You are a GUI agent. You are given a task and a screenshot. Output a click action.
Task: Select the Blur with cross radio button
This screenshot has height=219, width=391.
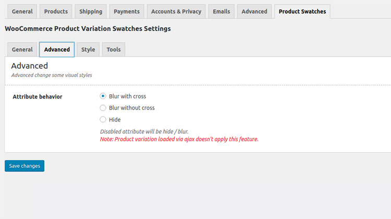[x=103, y=96]
